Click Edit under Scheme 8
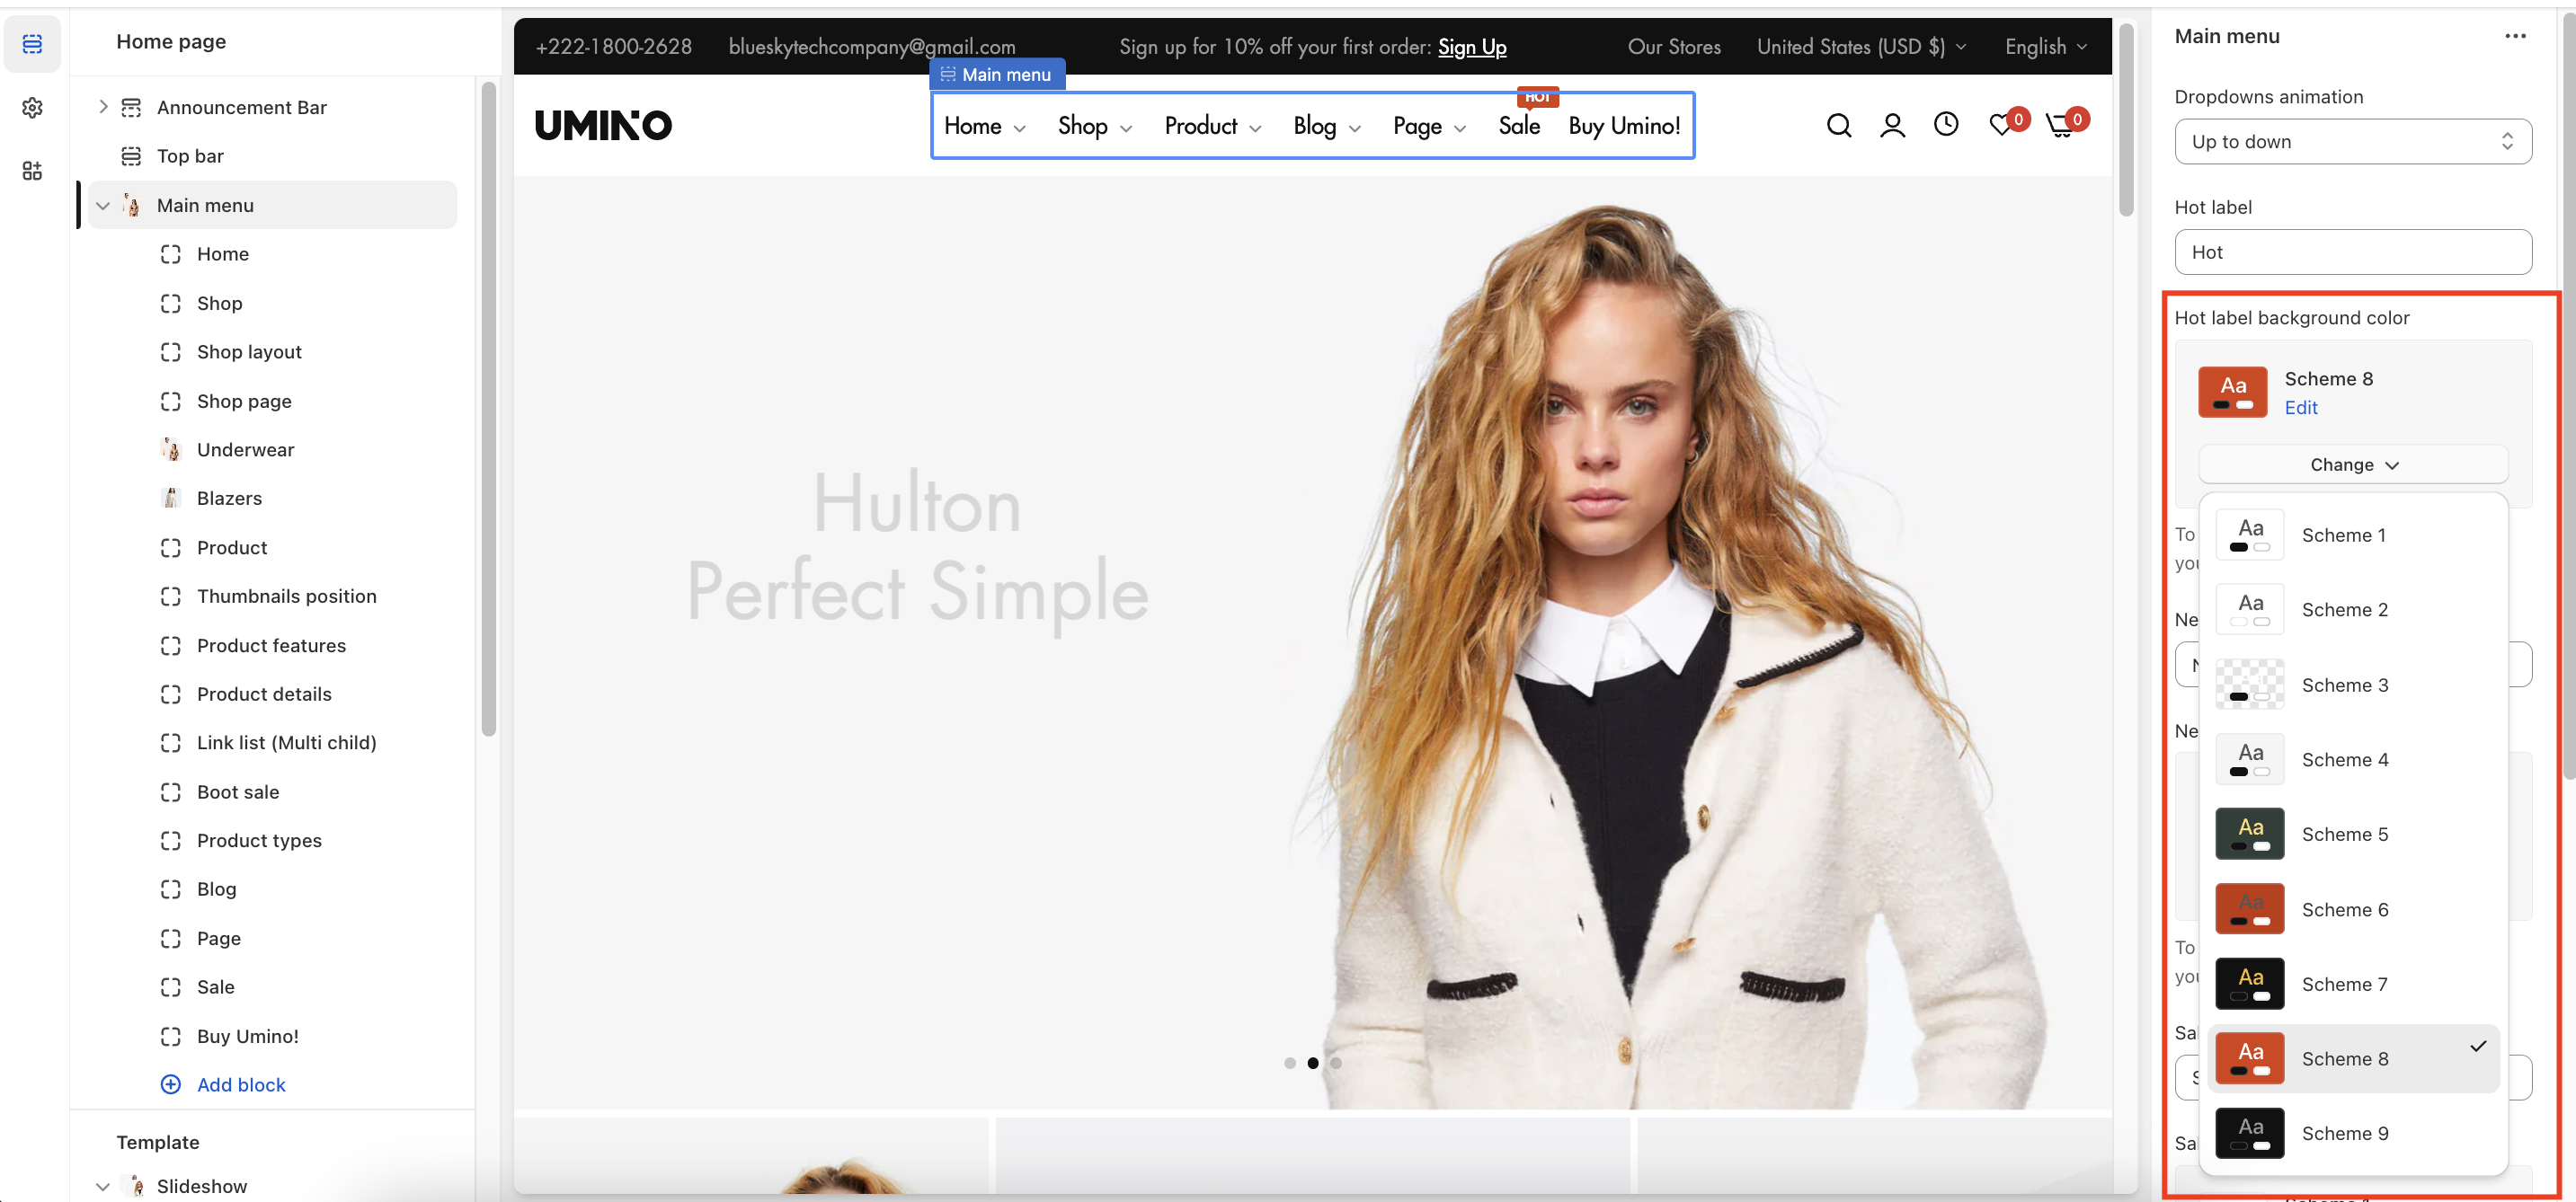Viewport: 2576px width, 1202px height. (x=2300, y=408)
